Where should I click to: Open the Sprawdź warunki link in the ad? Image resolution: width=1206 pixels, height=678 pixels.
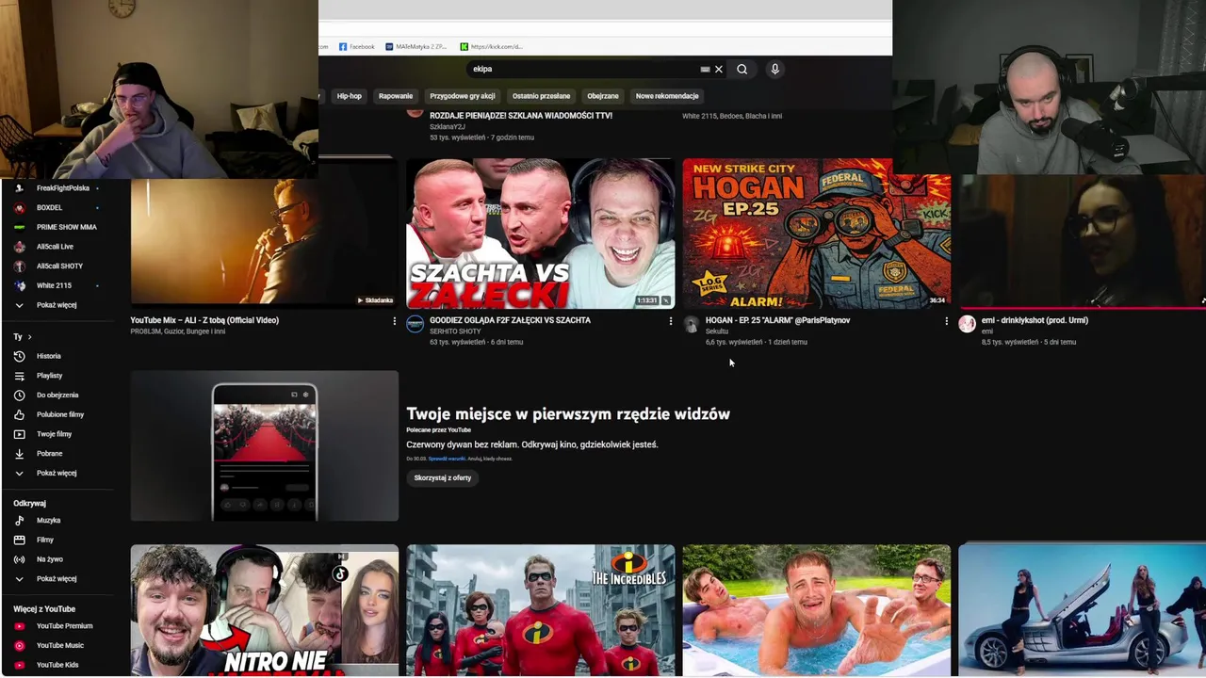coord(447,459)
